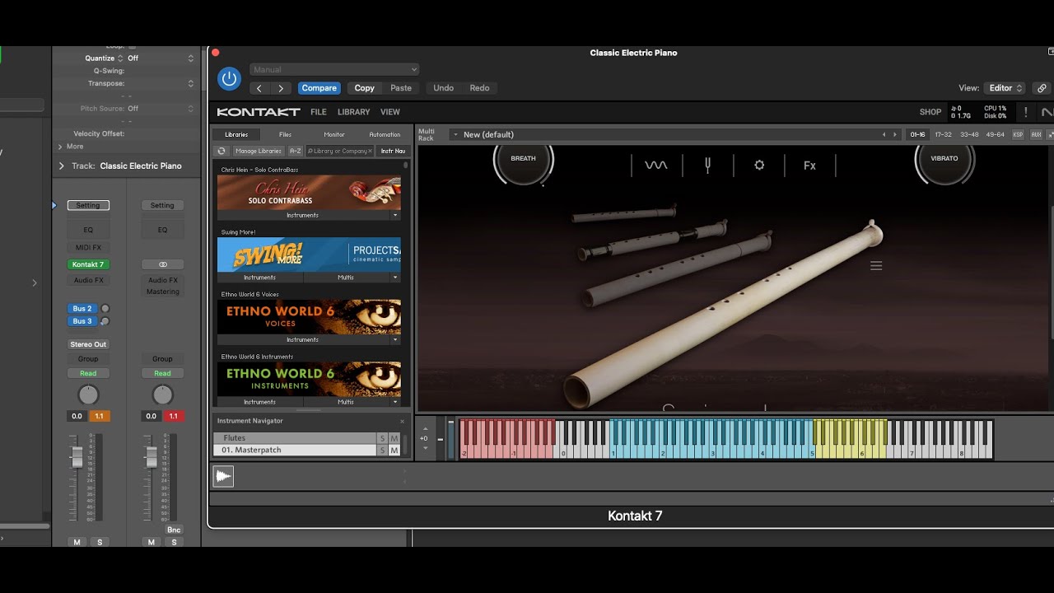Open the View Editor dropdown
Image resolution: width=1054 pixels, height=593 pixels.
click(1005, 88)
